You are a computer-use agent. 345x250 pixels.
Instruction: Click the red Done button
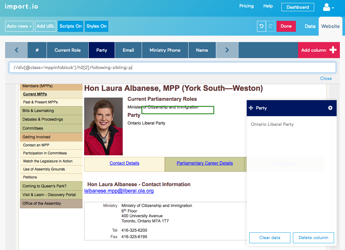(x=286, y=26)
